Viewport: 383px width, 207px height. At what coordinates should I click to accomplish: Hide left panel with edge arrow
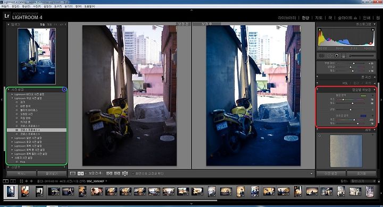[2, 100]
